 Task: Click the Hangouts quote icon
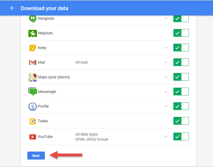click(x=32, y=19)
